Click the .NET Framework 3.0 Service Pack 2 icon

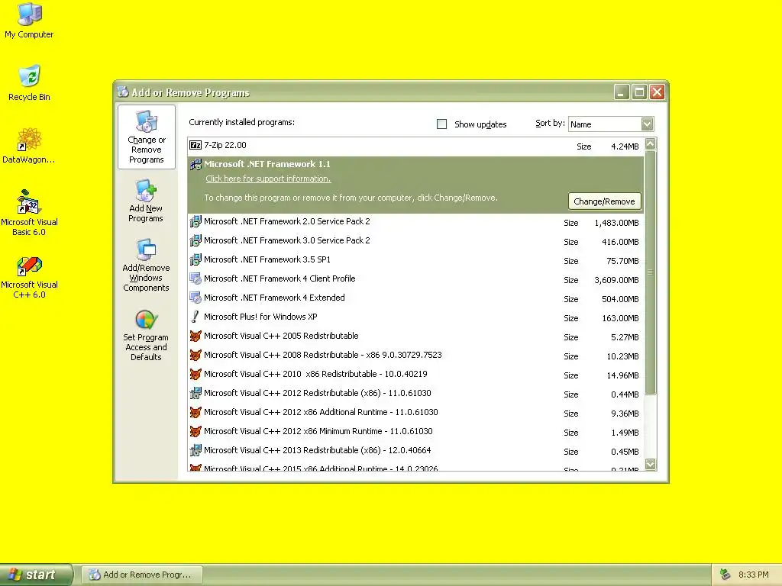(x=195, y=240)
